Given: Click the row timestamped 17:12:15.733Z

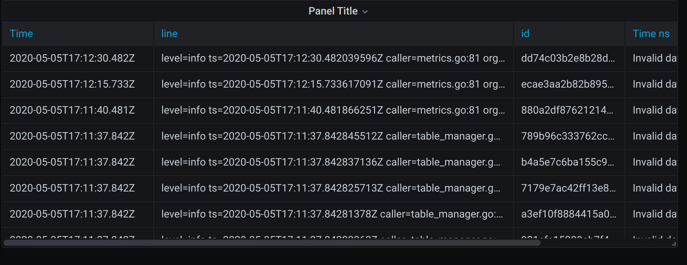Looking at the screenshot, I should [72, 84].
